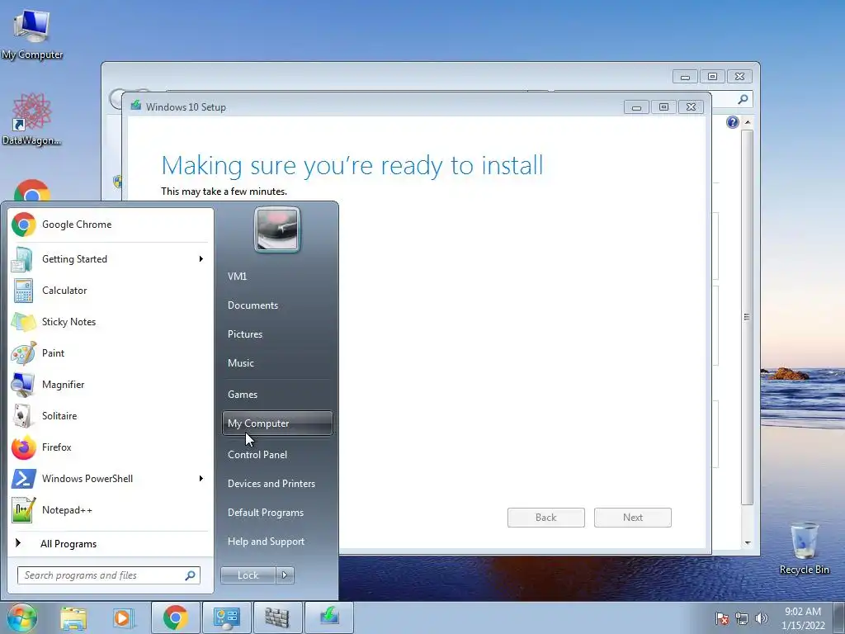Maximize the Windows 10 Setup window
Image resolution: width=845 pixels, height=634 pixels.
coord(664,107)
